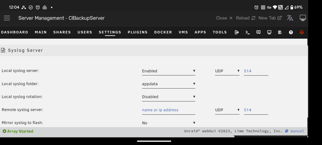Switch to the Docker tab
This screenshot has width=322, height=145.
click(163, 32)
